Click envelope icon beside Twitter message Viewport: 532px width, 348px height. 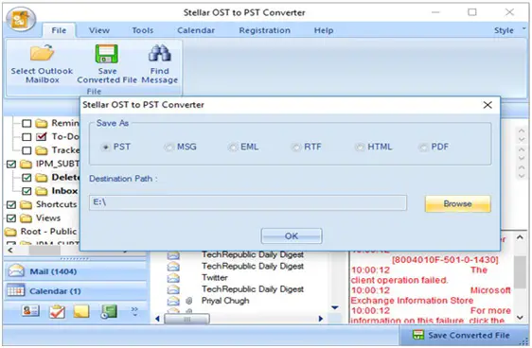click(x=173, y=278)
